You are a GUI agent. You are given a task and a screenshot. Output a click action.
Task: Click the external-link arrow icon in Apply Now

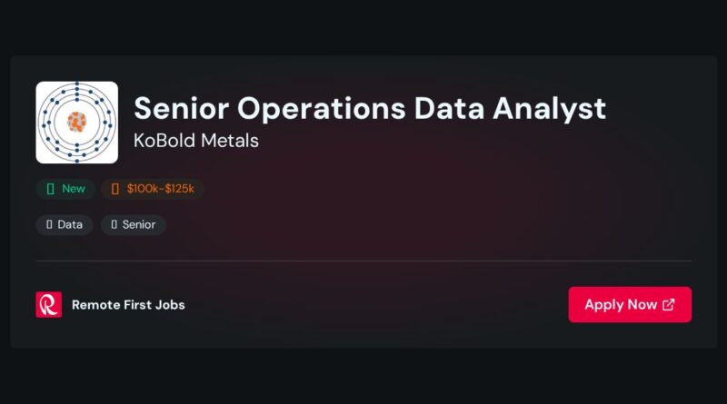669,304
